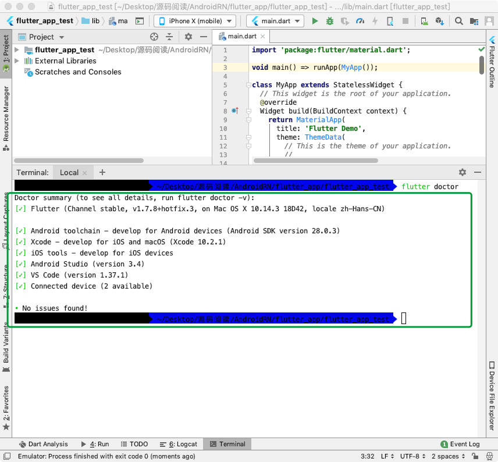Open the Resource Manager side panel
Image resolution: width=498 pixels, height=462 pixels.
pos(6,118)
